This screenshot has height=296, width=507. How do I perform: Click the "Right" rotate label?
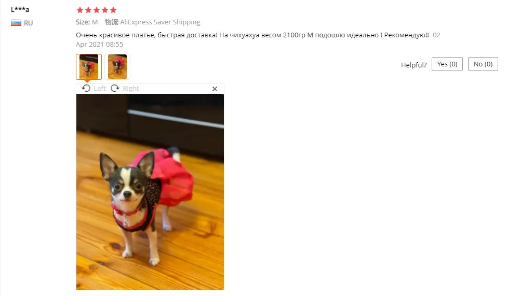click(x=130, y=89)
